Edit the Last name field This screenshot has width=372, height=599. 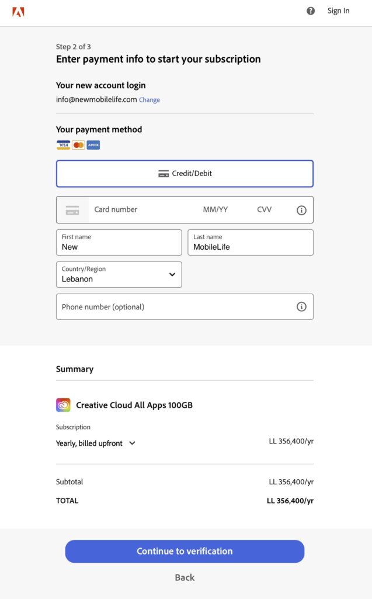coord(250,243)
